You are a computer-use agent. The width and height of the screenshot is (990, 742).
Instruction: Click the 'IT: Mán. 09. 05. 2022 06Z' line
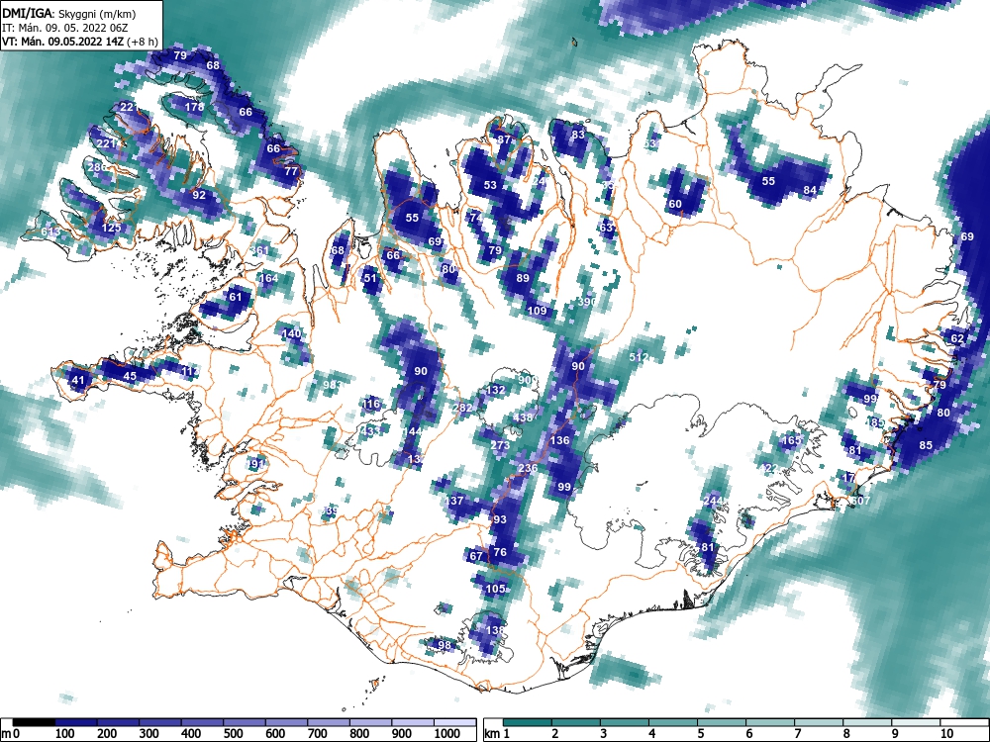(x=65, y=28)
